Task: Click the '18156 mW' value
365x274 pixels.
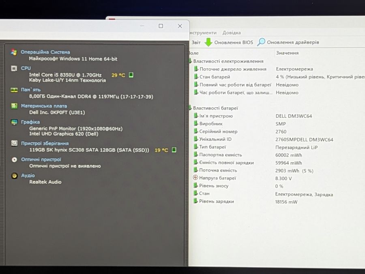Action: (x=286, y=202)
